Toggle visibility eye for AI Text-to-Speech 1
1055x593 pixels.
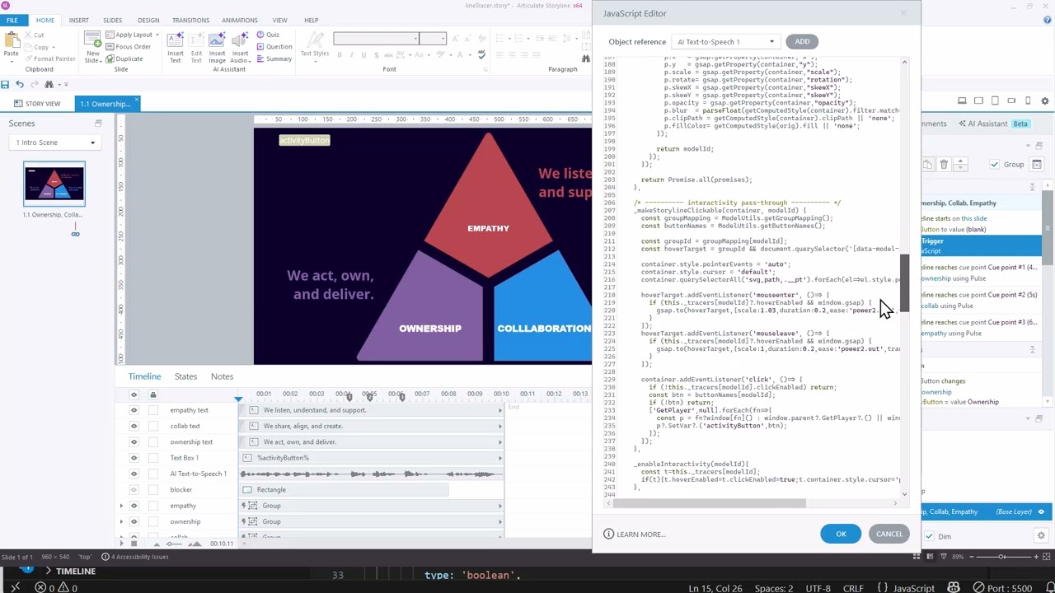(134, 474)
